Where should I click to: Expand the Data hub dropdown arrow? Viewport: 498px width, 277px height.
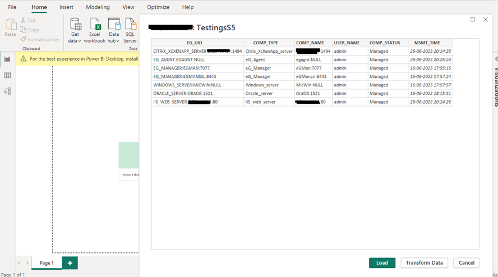[x=118, y=41]
